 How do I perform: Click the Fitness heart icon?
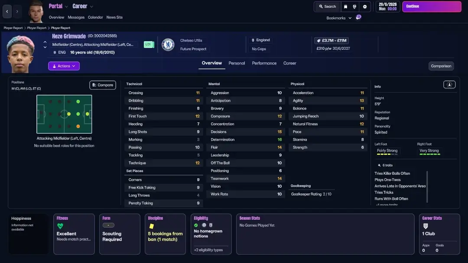(x=60, y=226)
